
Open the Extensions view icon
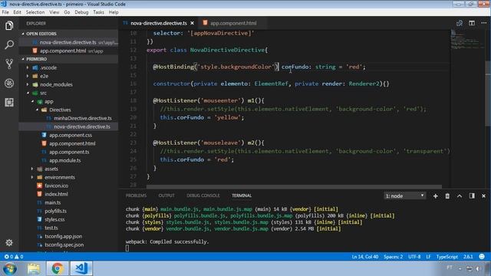coord(9,102)
